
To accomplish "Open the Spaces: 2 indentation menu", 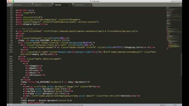I will pos(163,105).
